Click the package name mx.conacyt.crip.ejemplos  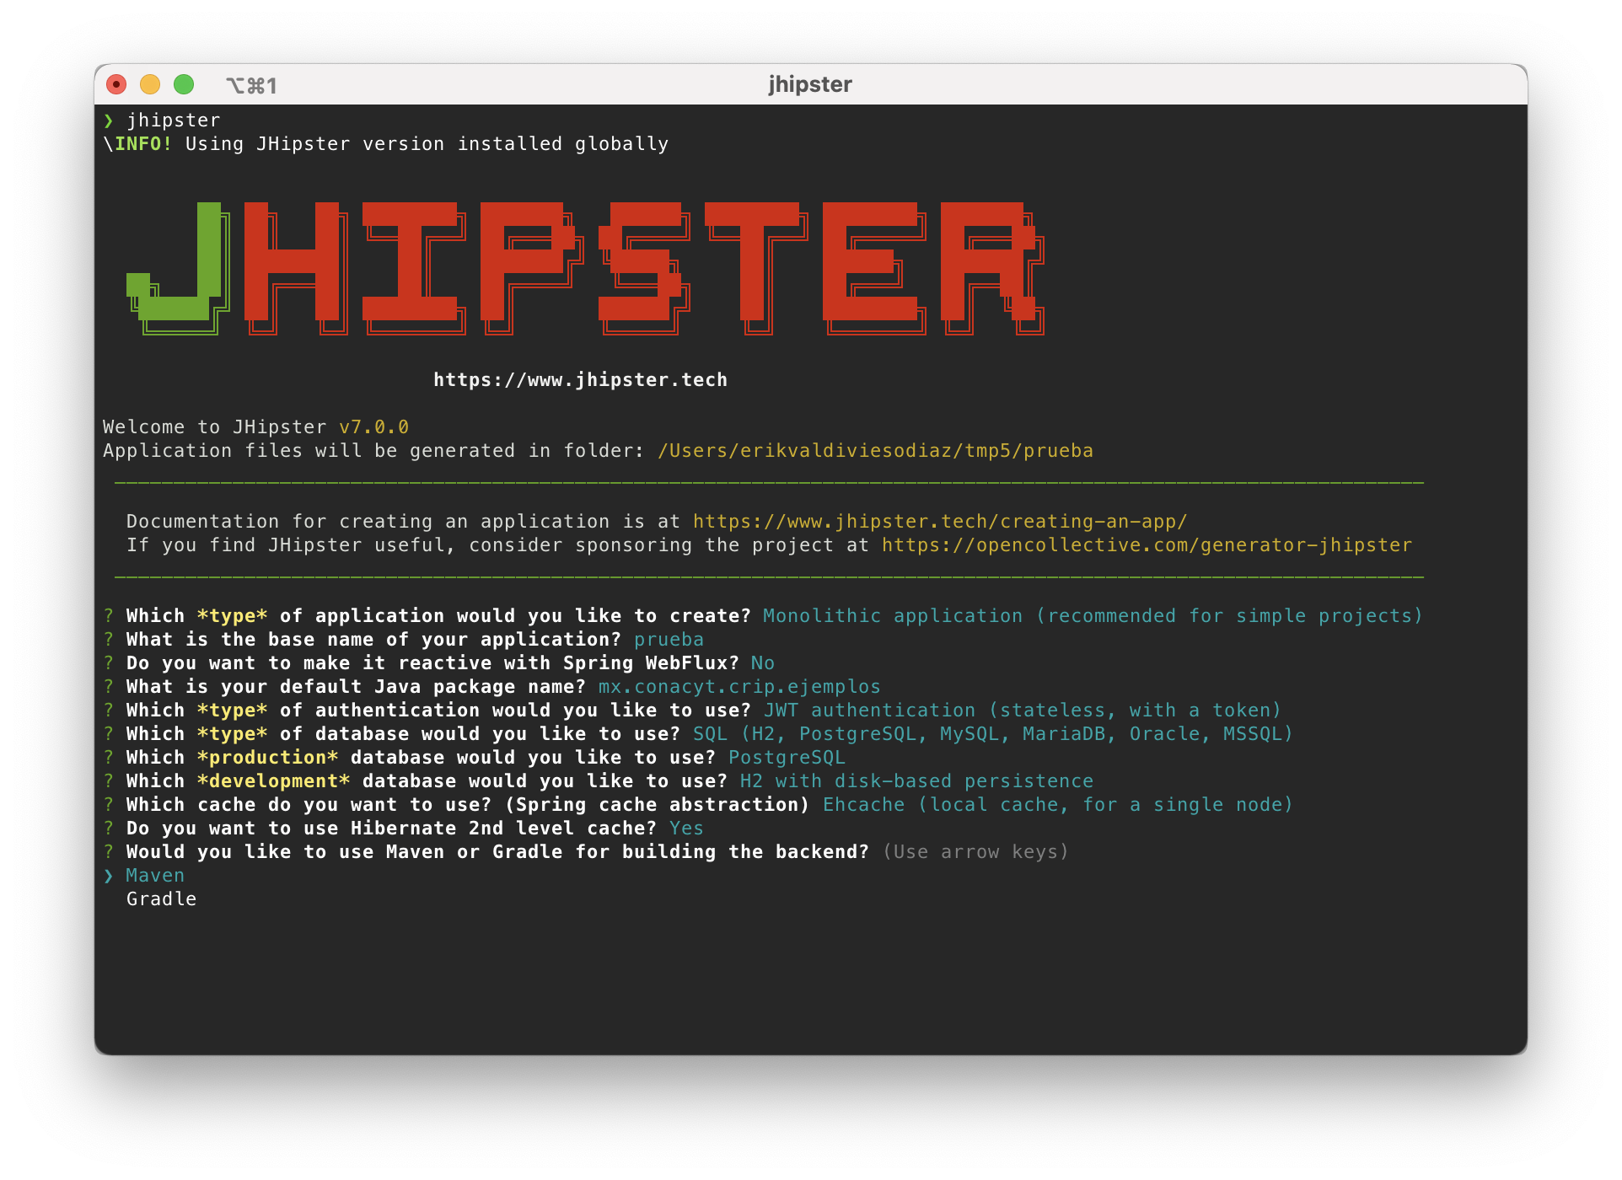739,687
